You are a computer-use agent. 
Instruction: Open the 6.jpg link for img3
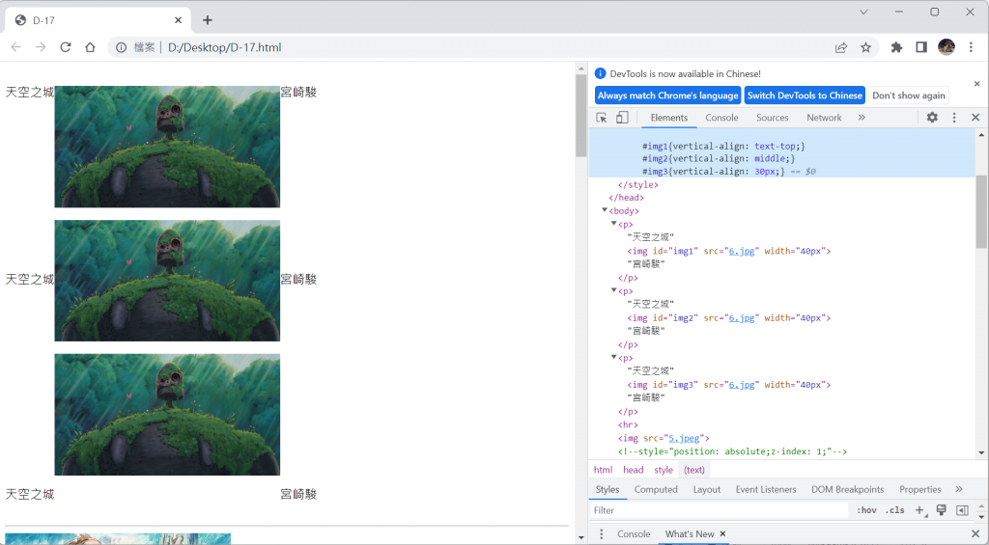pyautogui.click(x=742, y=384)
